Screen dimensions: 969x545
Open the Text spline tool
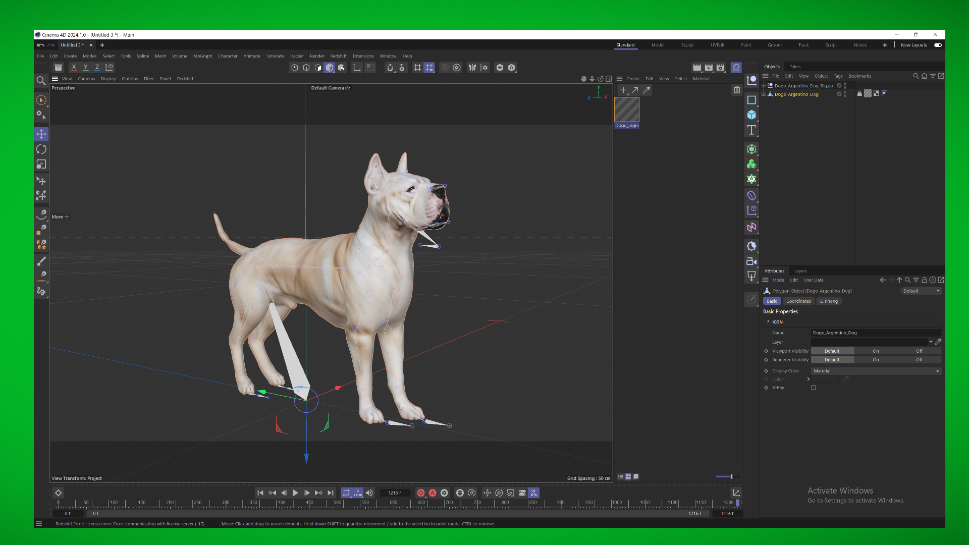click(751, 130)
